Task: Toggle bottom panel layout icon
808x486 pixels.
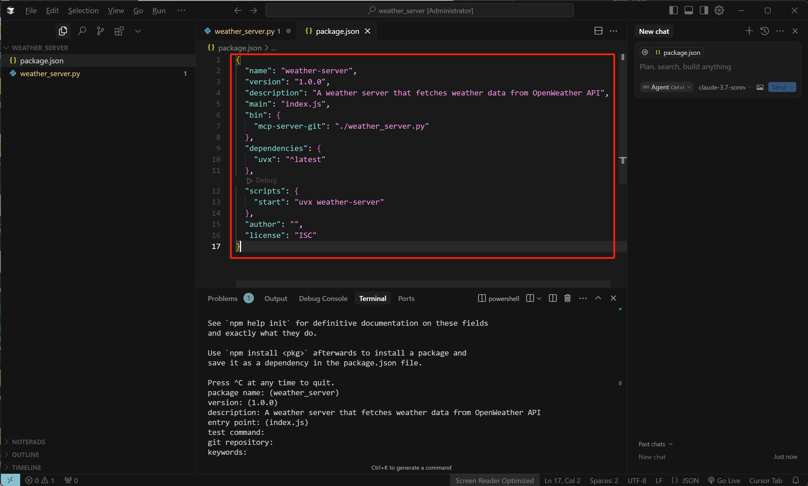Action: (x=689, y=11)
